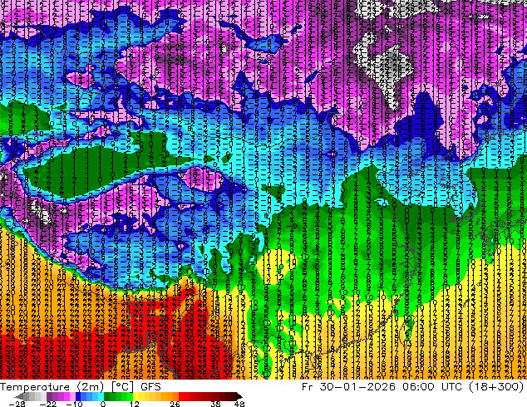Click the dark brown right arrow end of color scale

coord(239,396)
